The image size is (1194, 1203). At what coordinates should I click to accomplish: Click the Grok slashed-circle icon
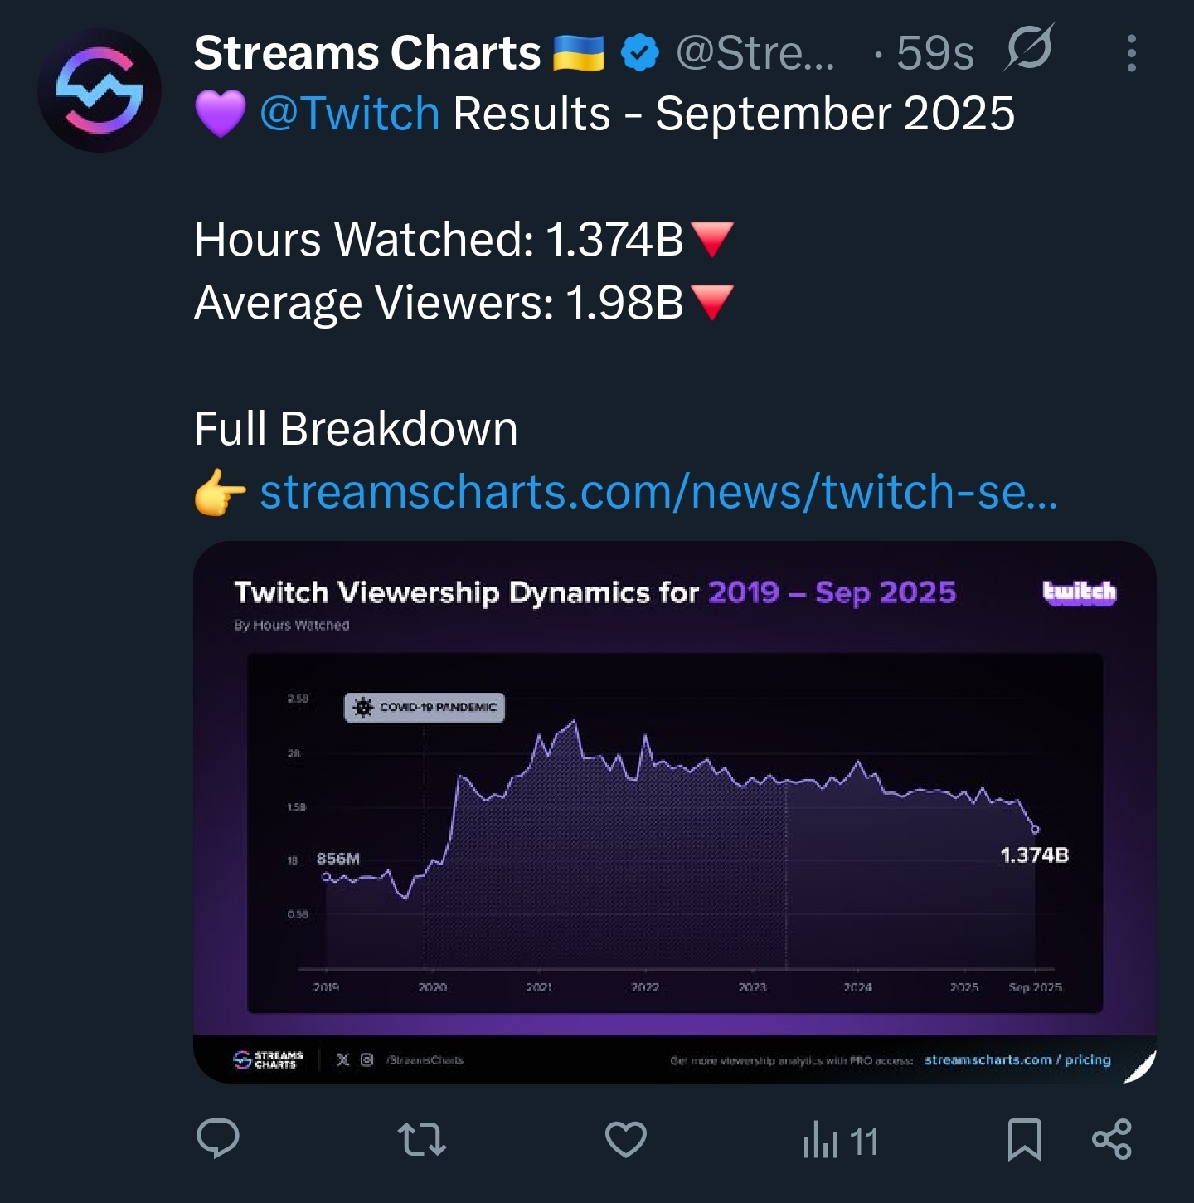(1029, 48)
